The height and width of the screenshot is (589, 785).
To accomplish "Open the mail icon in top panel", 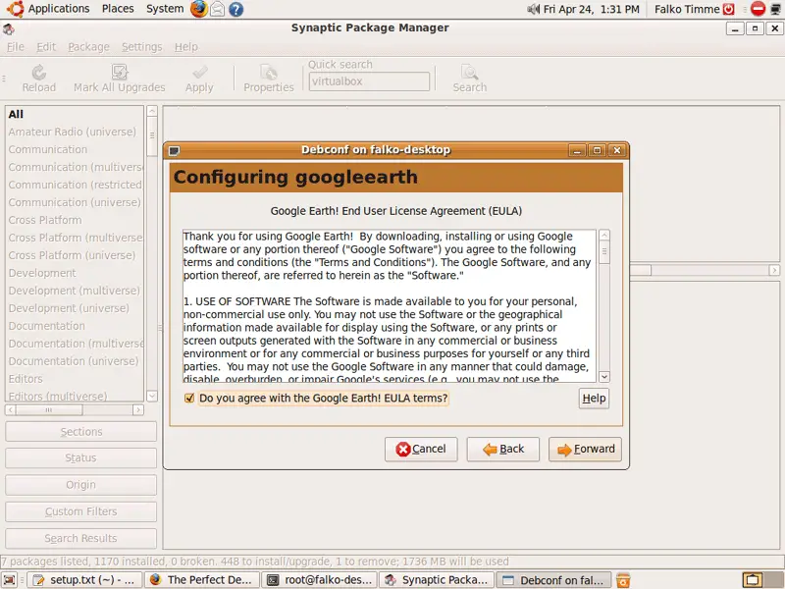I will click(x=217, y=9).
